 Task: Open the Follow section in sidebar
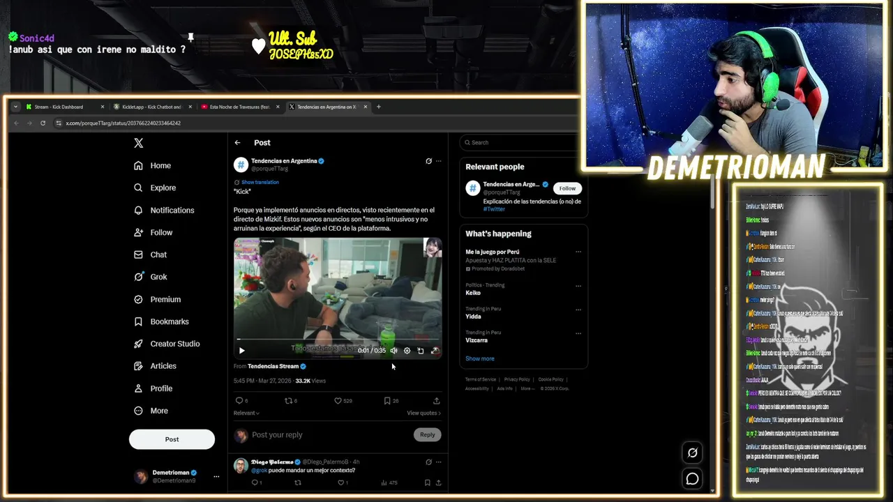click(x=153, y=232)
